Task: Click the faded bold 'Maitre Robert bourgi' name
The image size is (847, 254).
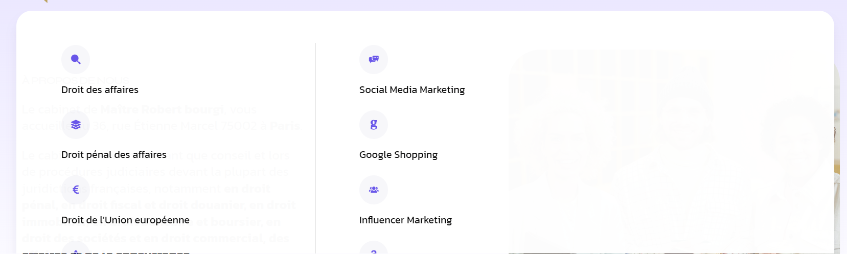Action: click(x=163, y=109)
